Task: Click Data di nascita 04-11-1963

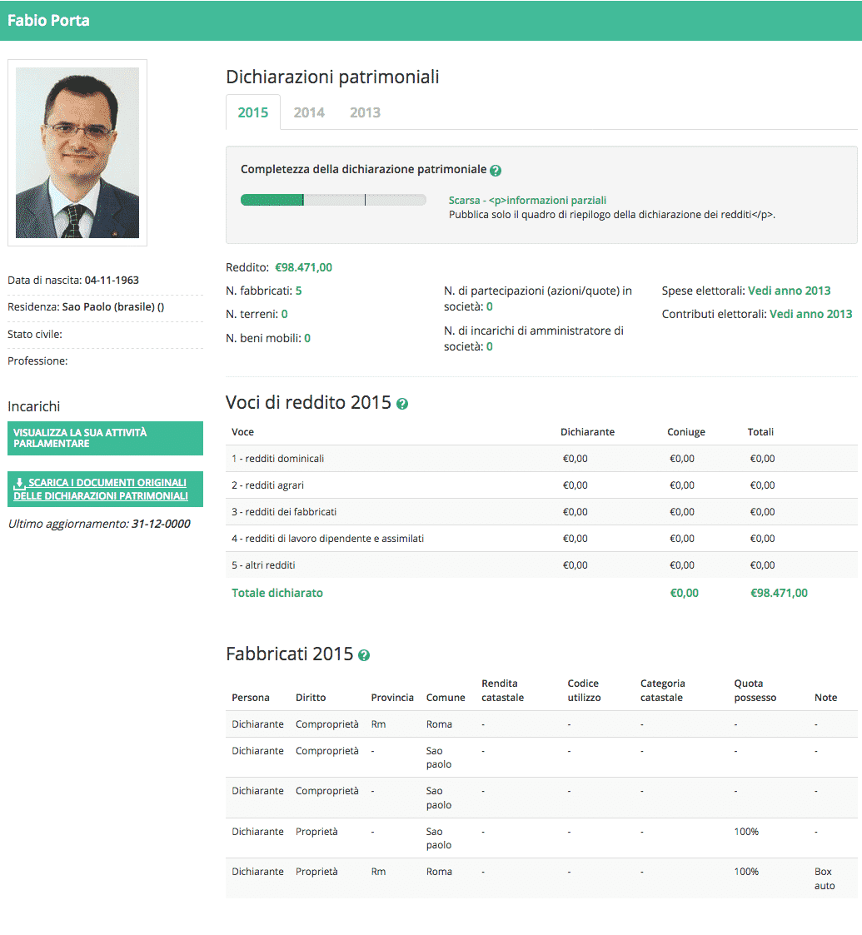Action: tap(73, 281)
